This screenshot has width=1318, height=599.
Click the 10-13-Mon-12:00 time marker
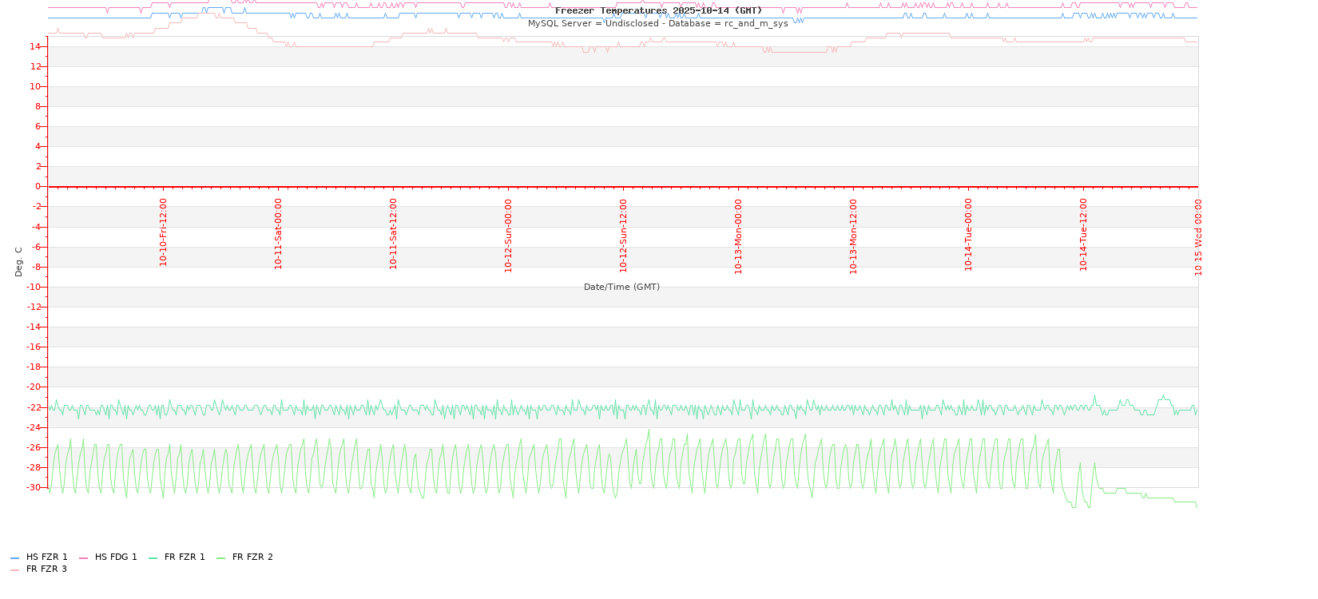click(854, 236)
